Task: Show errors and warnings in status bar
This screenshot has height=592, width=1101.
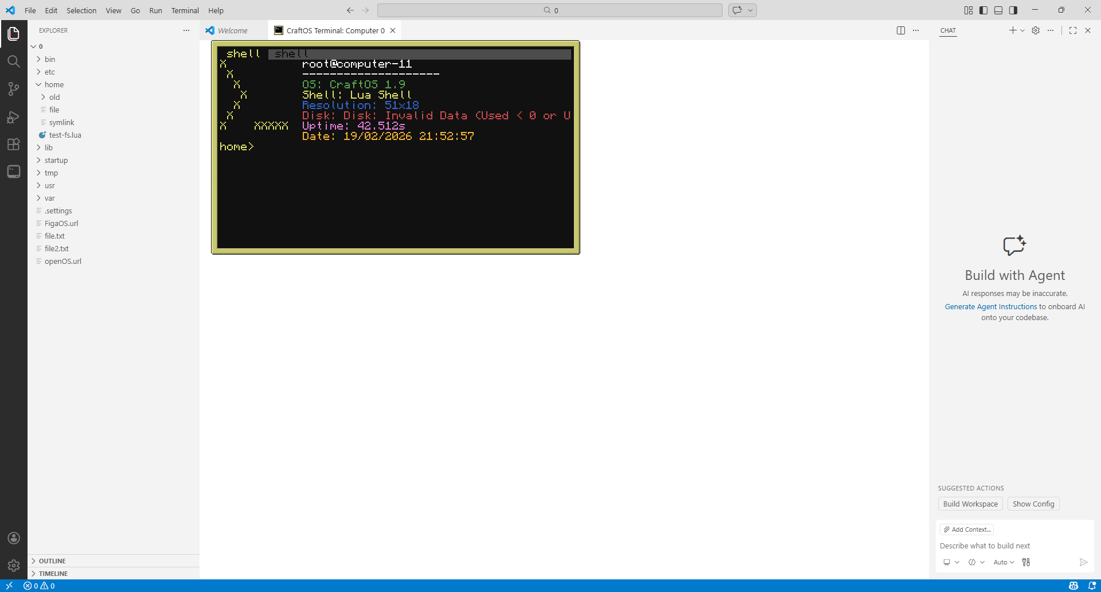Action: click(x=39, y=586)
